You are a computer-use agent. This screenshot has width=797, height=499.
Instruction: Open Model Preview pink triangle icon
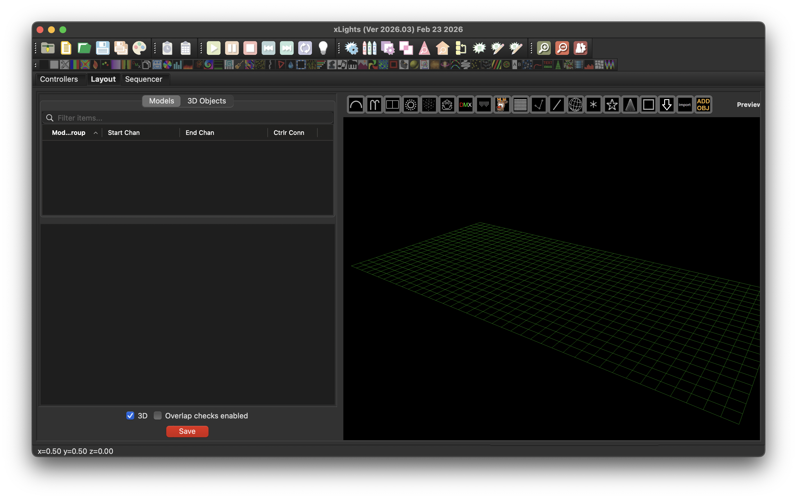click(424, 48)
